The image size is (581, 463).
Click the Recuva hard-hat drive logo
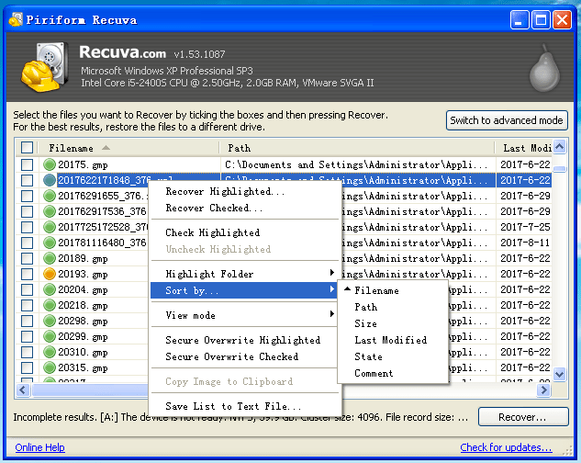tap(45, 66)
